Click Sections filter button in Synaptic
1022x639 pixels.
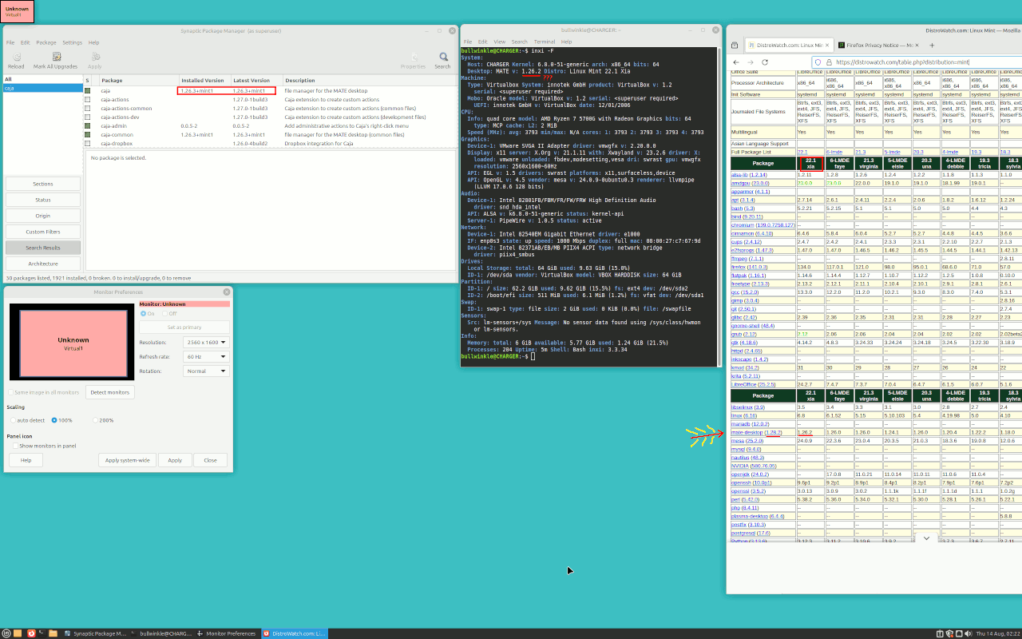pyautogui.click(x=43, y=184)
